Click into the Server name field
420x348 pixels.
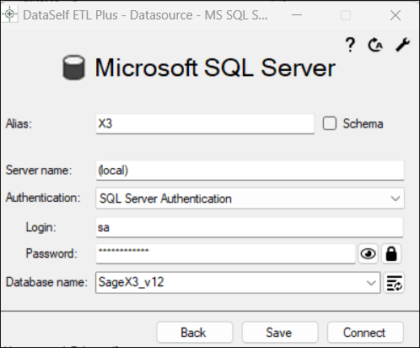click(x=250, y=171)
